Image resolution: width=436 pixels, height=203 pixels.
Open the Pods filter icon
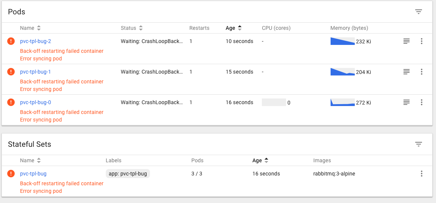point(418,12)
